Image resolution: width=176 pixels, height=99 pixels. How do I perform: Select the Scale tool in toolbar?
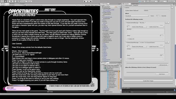[x=11, y=1]
